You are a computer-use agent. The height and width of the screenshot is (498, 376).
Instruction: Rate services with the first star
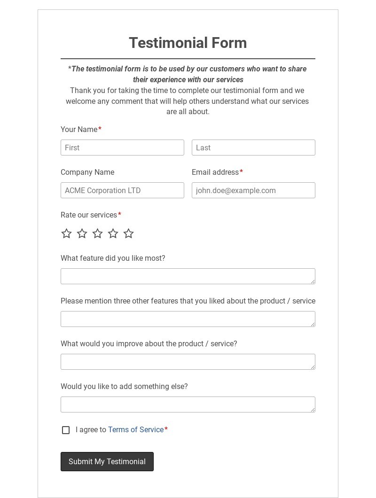tap(66, 233)
